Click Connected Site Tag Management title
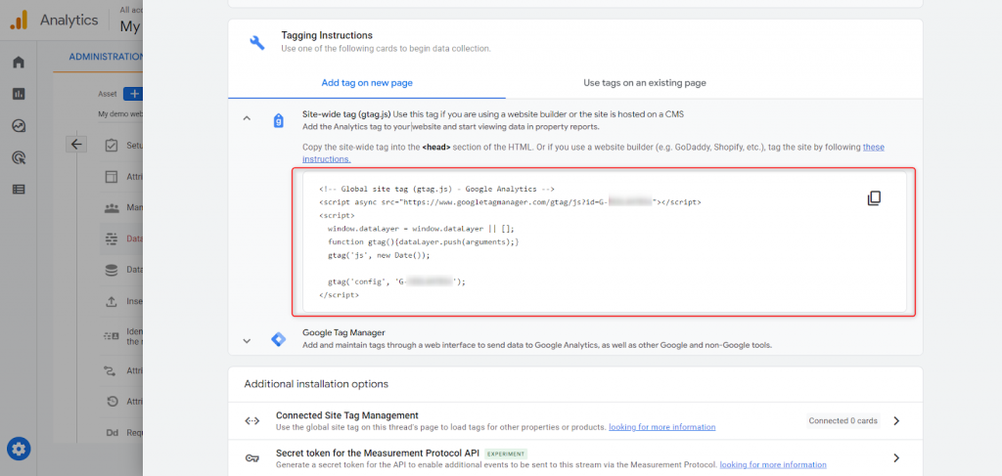Image resolution: width=1002 pixels, height=476 pixels. (347, 414)
